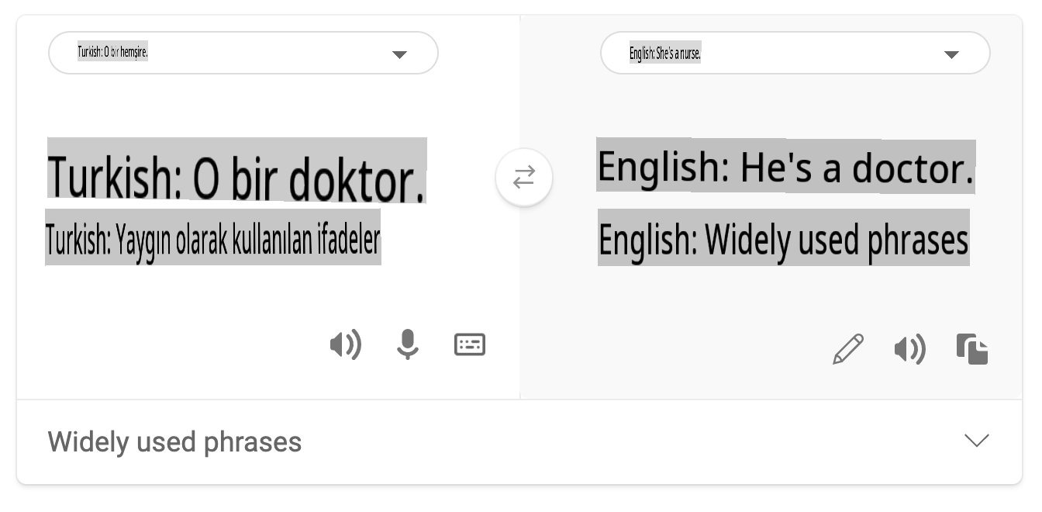Click the 'English: Widely used phrases' translation line
Screen dimensions: 1042x512
tap(783, 238)
